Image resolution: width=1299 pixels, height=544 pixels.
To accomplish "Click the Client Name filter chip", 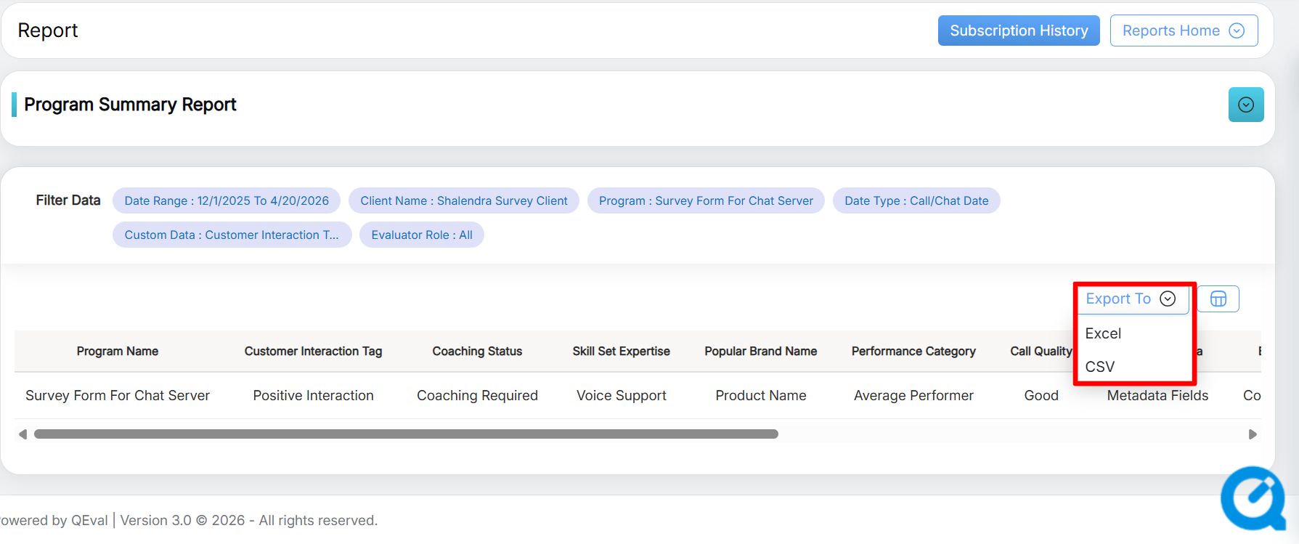I will point(463,201).
